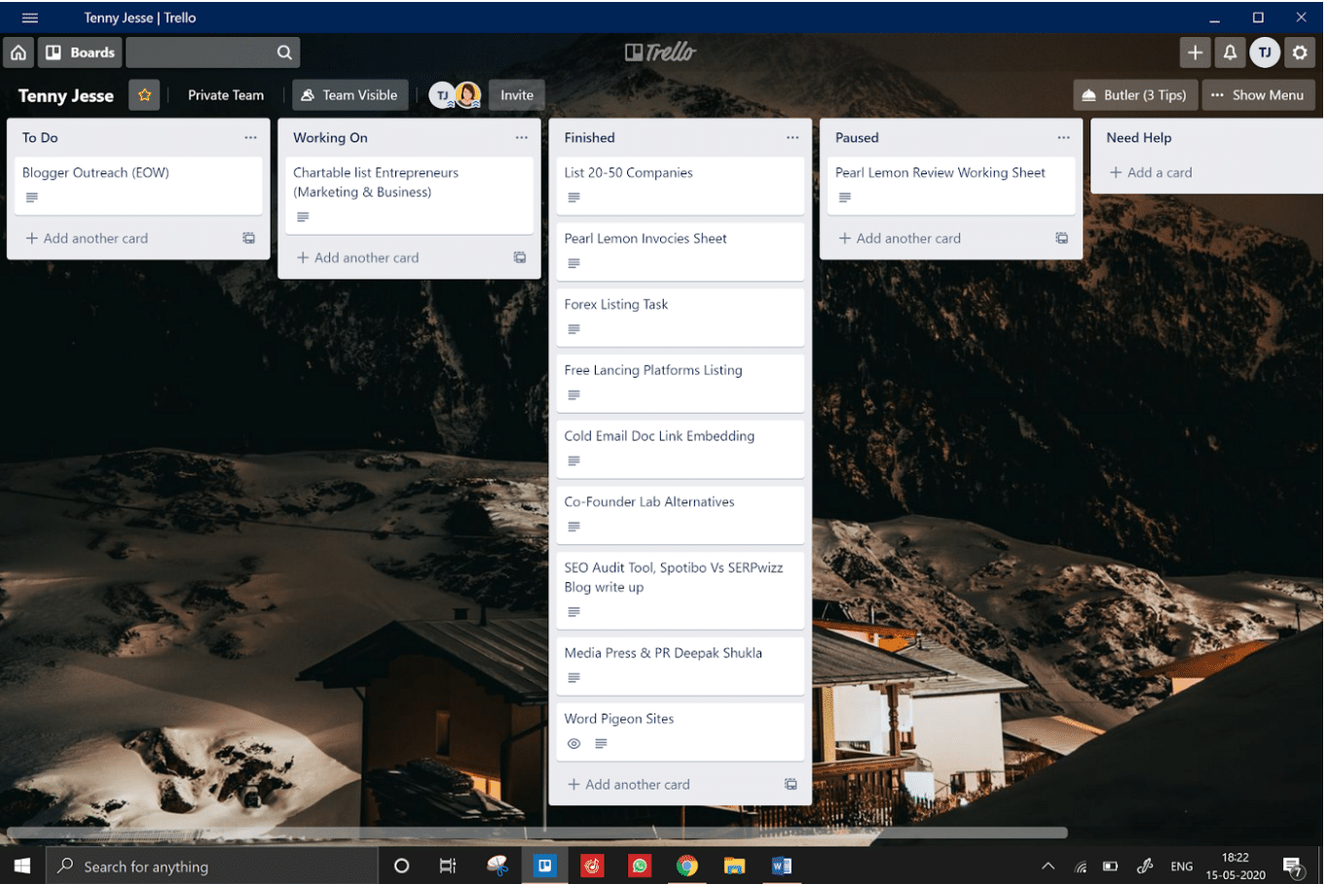Open the Finished list actions menu
This screenshot has width=1327, height=884.
click(x=793, y=137)
